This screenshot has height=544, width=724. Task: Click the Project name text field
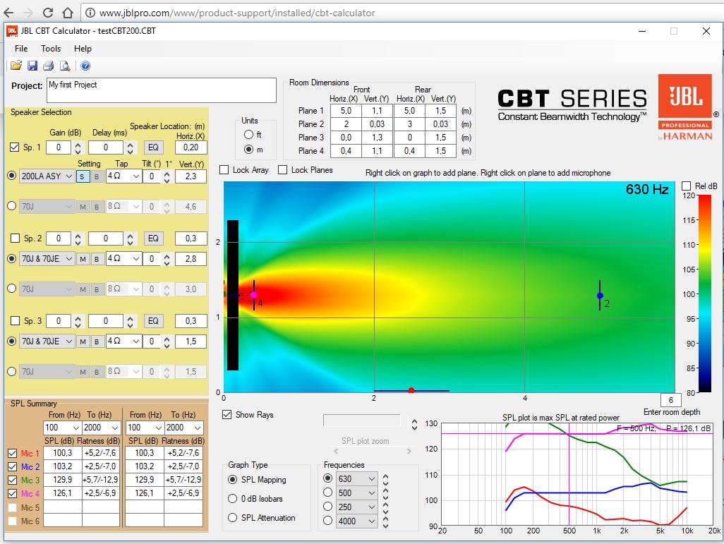tap(162, 90)
